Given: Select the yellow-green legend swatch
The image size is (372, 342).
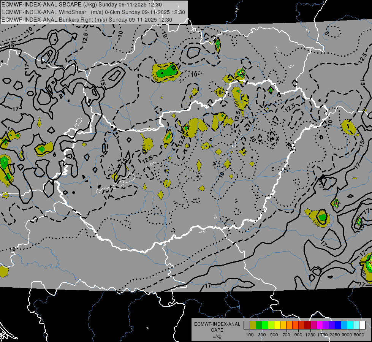Looking at the screenshot, I should pyautogui.click(x=271, y=325).
